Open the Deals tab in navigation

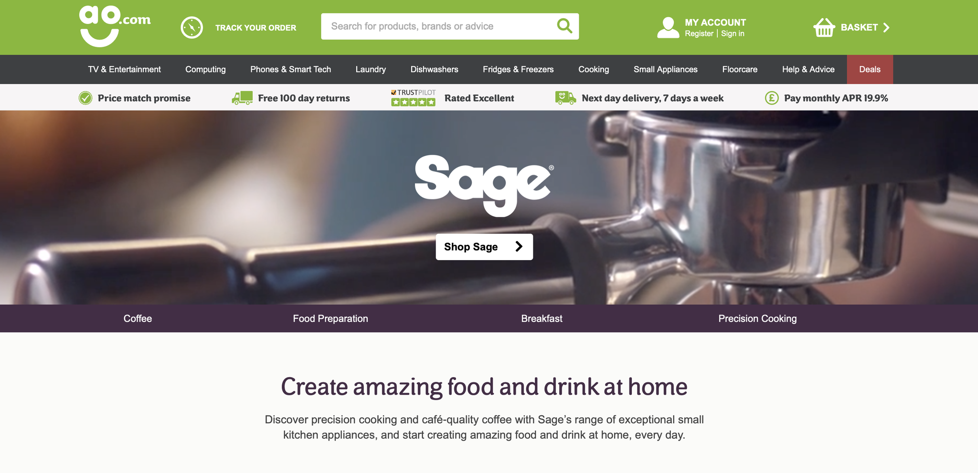pos(870,69)
